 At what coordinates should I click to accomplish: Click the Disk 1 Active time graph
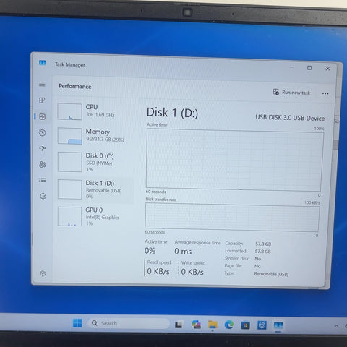(234, 160)
